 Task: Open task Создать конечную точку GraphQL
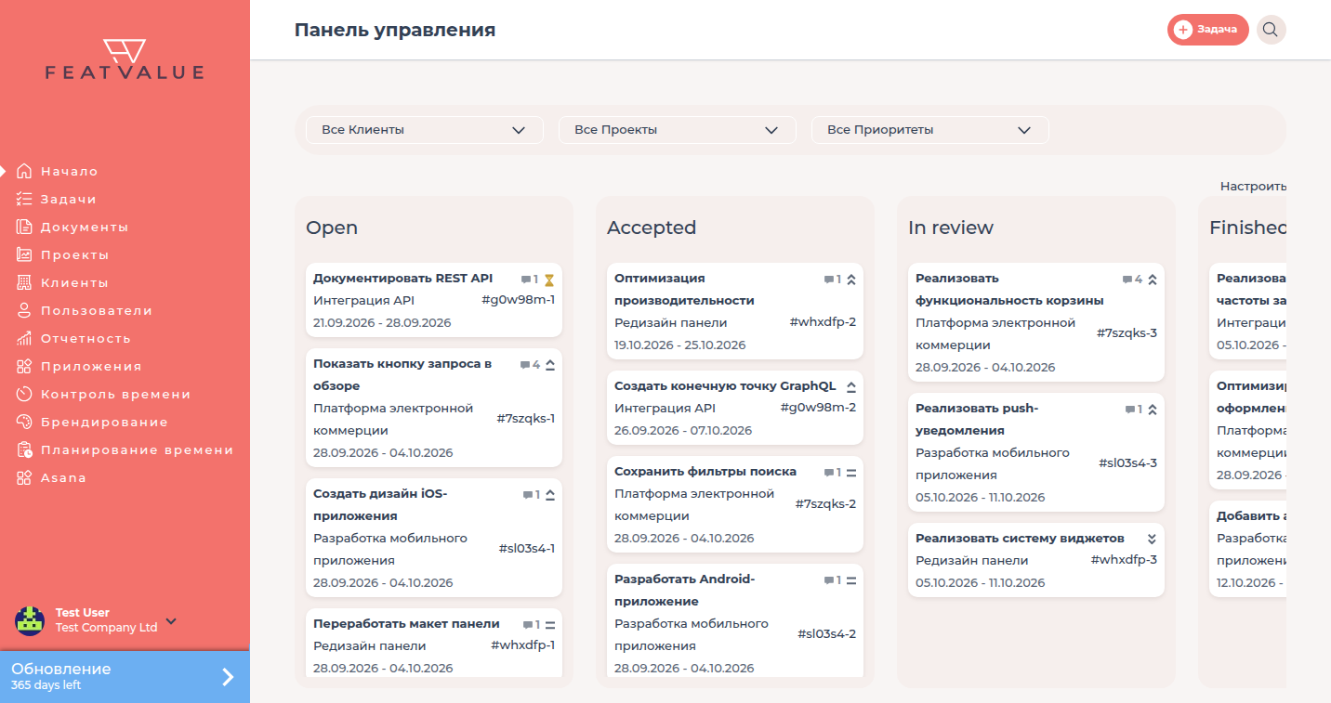725,385
